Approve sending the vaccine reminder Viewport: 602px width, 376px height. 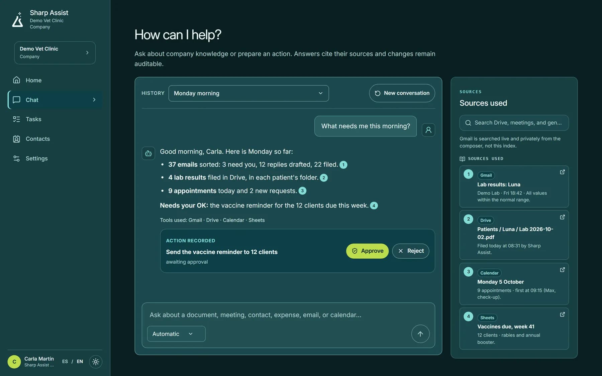tap(367, 251)
